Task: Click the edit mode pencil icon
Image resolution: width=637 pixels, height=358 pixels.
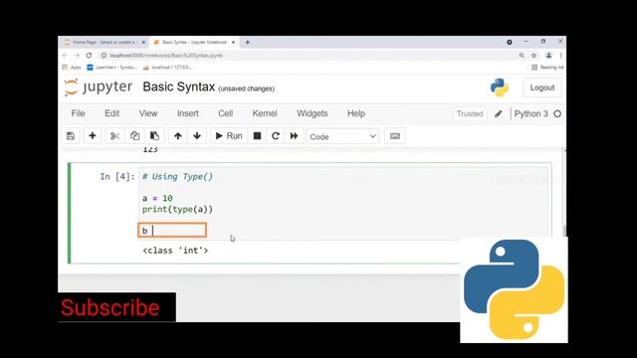Action: tap(499, 114)
